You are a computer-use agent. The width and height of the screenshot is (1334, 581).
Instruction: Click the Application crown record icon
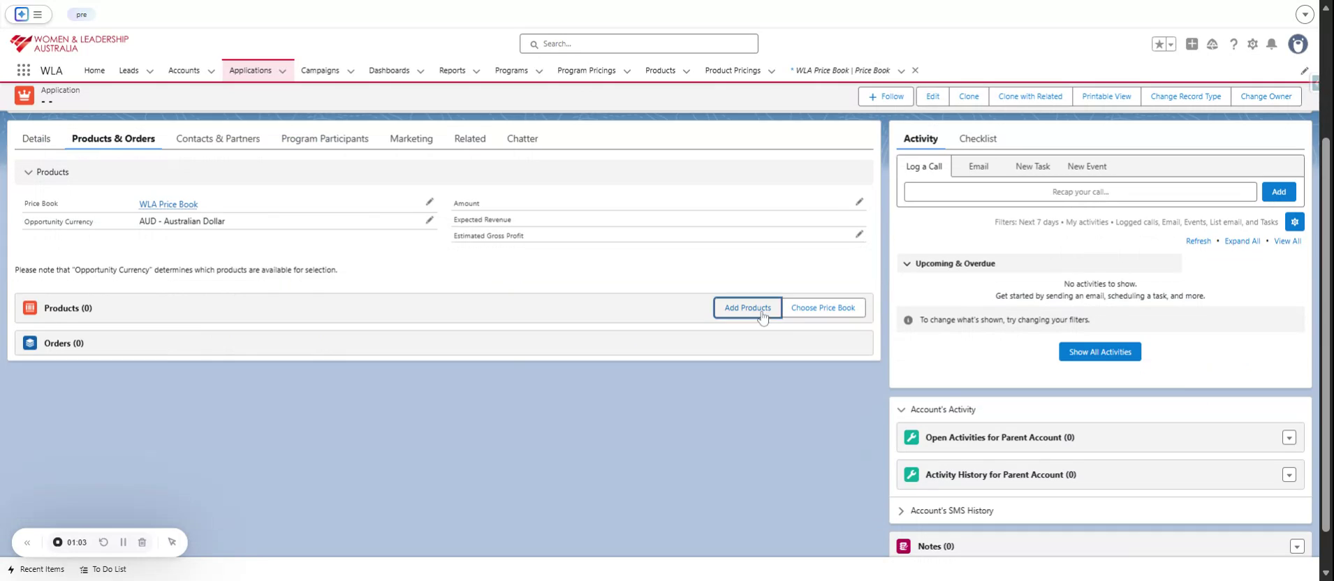[24, 96]
